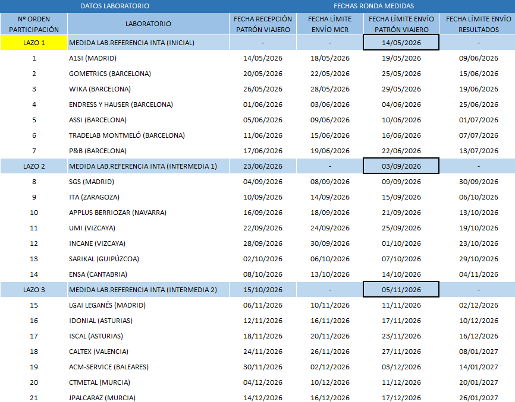Click results date 29/10/2026 for SARIKAL
Viewport: 515px width, 402px height.
click(x=478, y=259)
